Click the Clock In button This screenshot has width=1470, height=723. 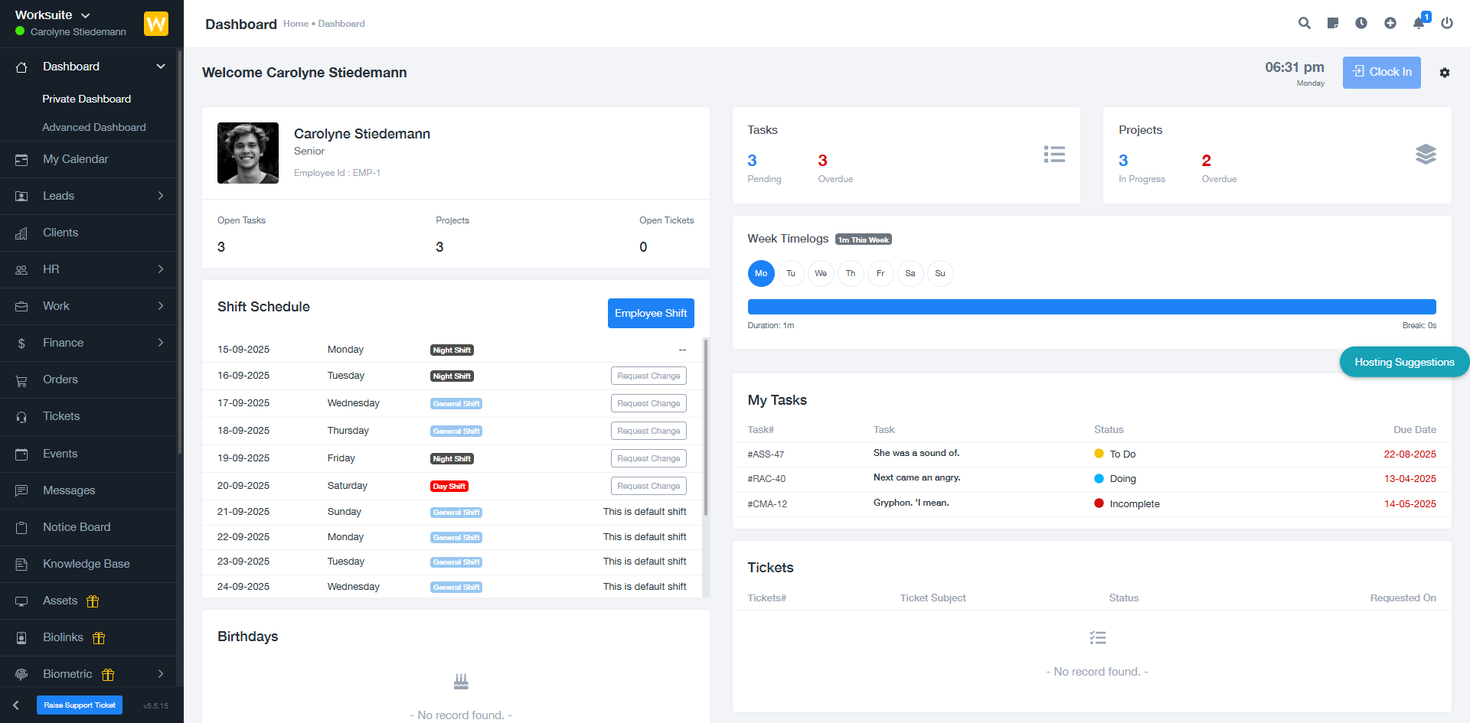[1381, 72]
